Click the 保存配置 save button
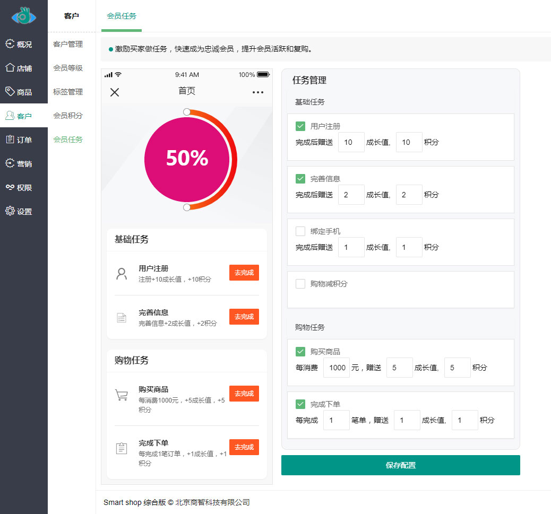 pos(400,465)
